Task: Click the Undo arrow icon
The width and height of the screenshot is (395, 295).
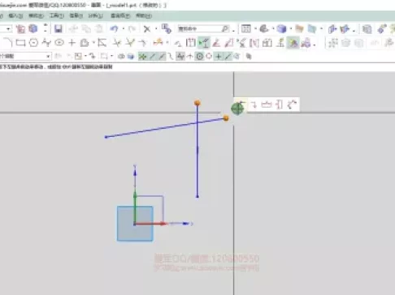Action: coord(115,28)
